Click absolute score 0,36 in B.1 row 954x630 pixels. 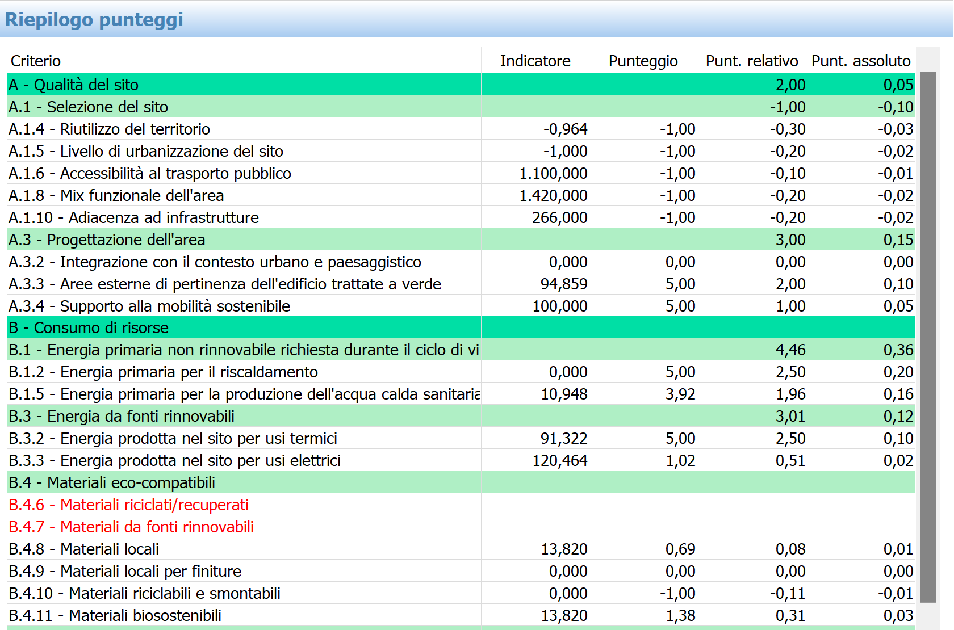coord(898,350)
